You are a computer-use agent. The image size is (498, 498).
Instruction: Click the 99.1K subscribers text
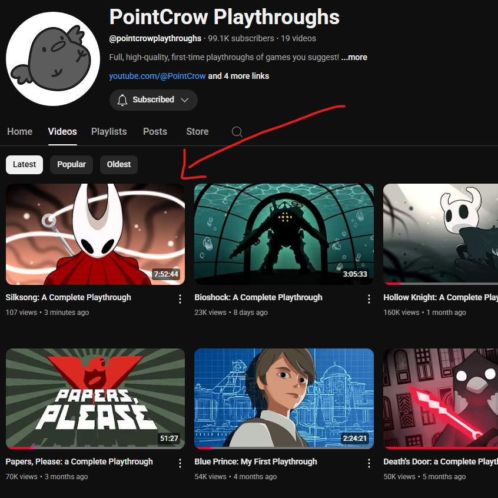[x=241, y=38]
